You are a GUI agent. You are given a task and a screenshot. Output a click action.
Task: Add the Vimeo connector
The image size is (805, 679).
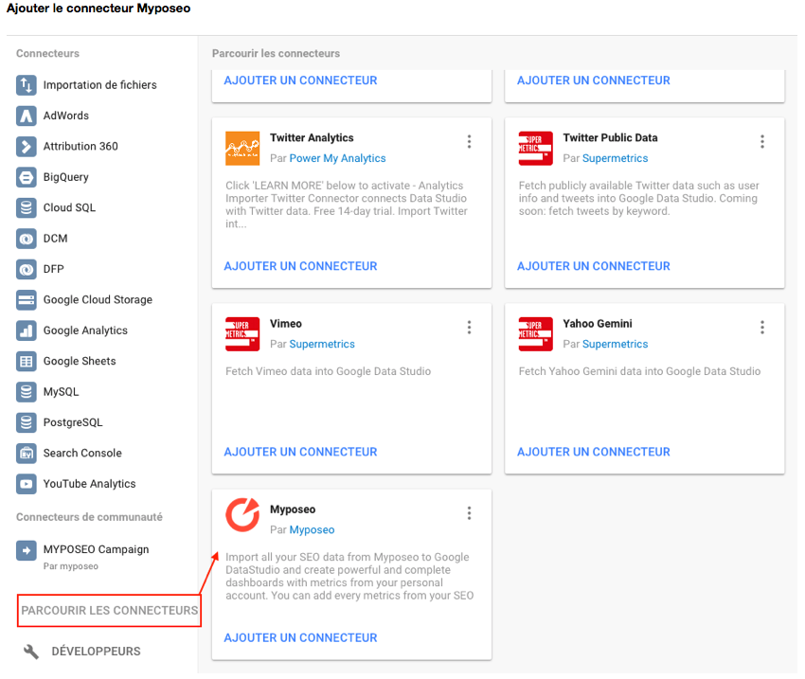click(x=301, y=452)
